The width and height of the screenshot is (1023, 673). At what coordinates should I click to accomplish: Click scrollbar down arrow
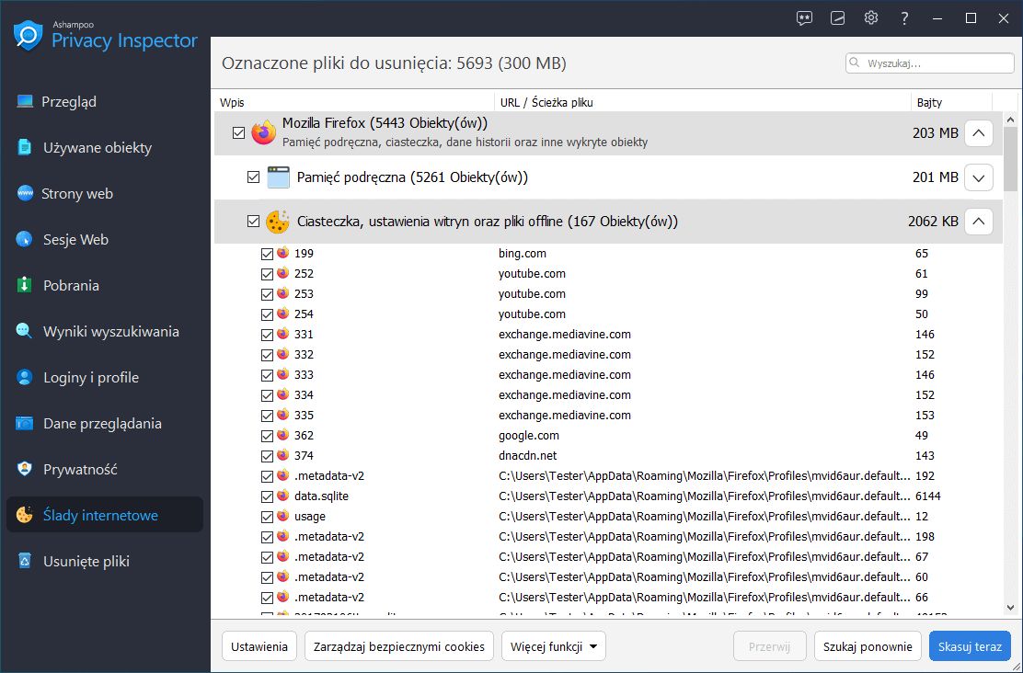tap(1011, 608)
